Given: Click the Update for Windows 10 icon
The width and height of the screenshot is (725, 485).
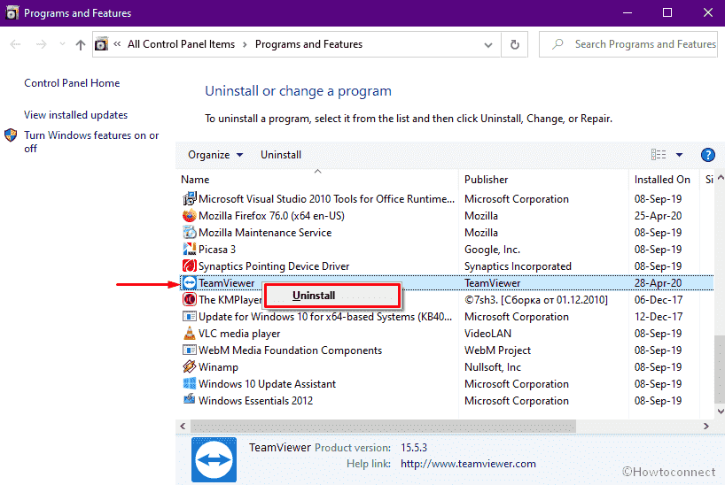Looking at the screenshot, I should click(189, 317).
